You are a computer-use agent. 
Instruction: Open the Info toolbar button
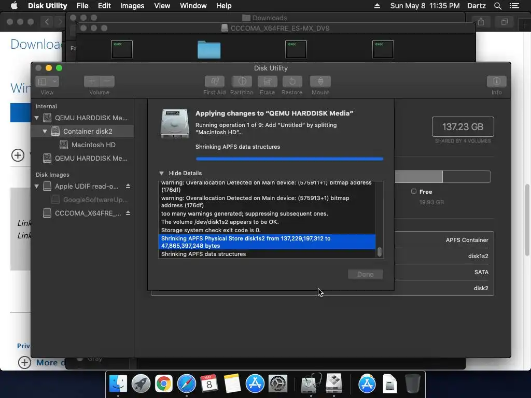pyautogui.click(x=496, y=81)
